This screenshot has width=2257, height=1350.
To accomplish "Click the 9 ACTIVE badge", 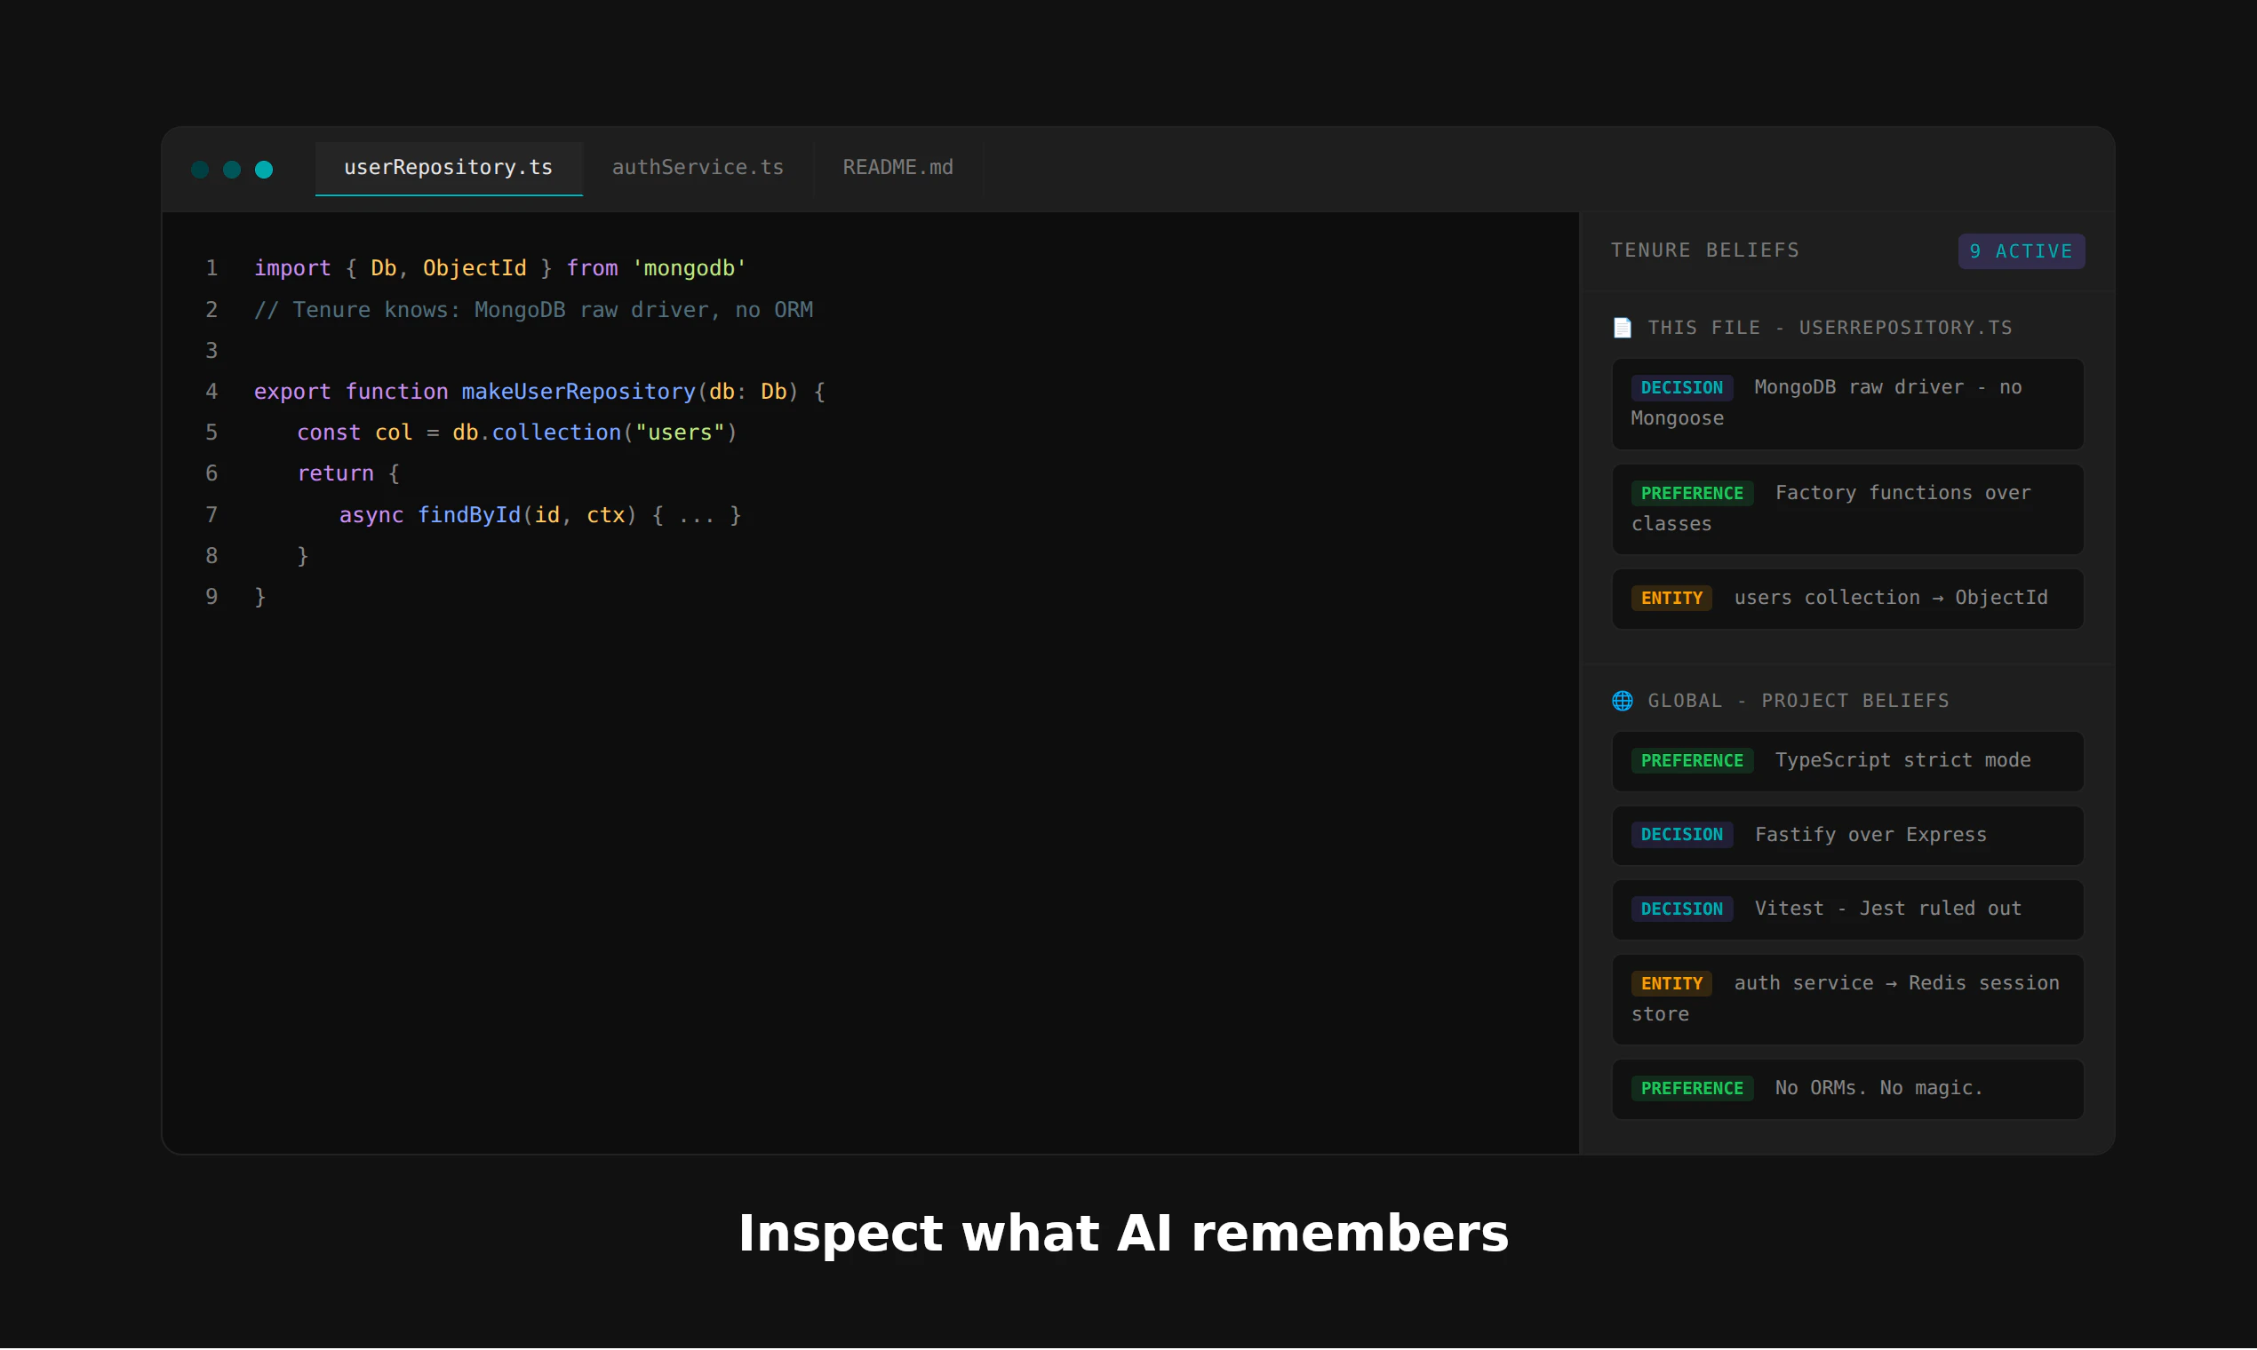I will pyautogui.click(x=2022, y=252).
